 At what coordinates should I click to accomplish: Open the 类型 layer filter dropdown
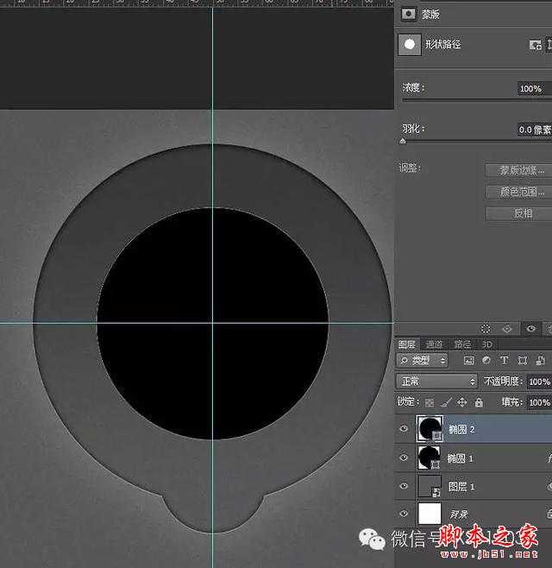click(423, 360)
